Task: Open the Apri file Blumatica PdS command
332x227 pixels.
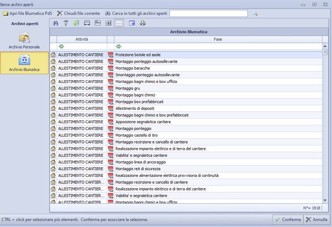Action: click(x=27, y=13)
